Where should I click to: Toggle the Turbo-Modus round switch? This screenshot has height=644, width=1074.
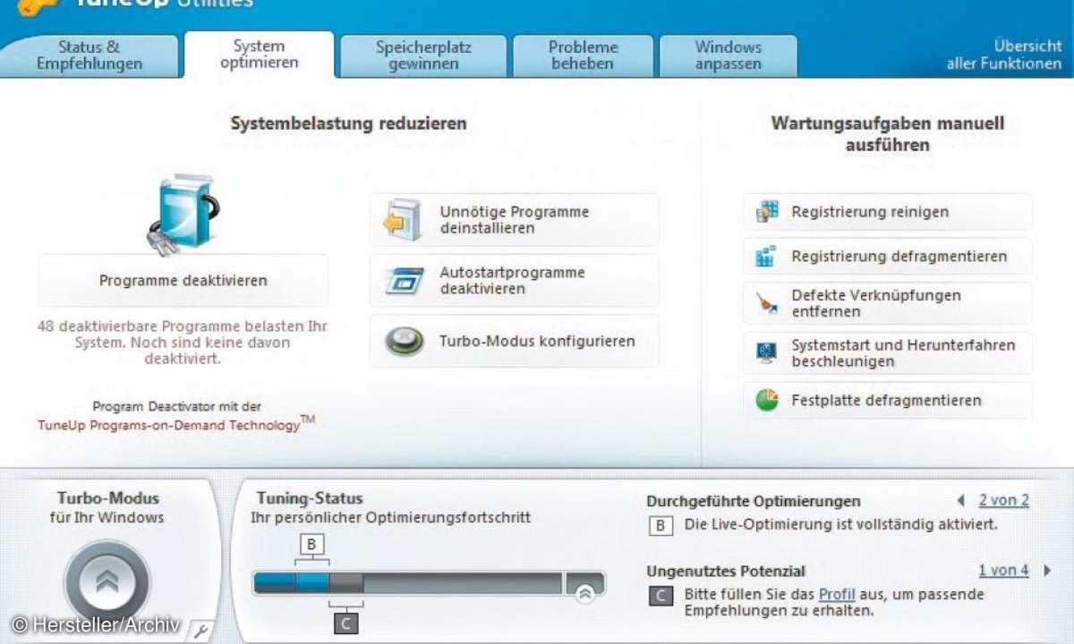107,581
